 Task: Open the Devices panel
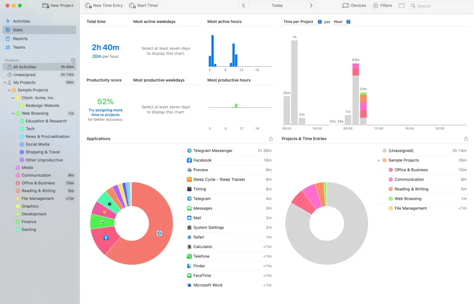[x=354, y=6]
